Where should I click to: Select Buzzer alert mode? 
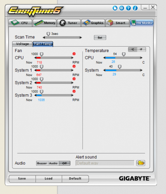42,163
